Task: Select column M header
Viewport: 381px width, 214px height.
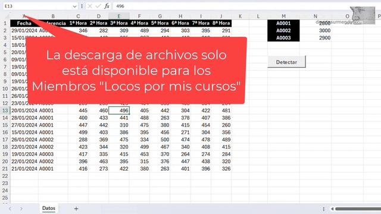Action: coord(283,16)
